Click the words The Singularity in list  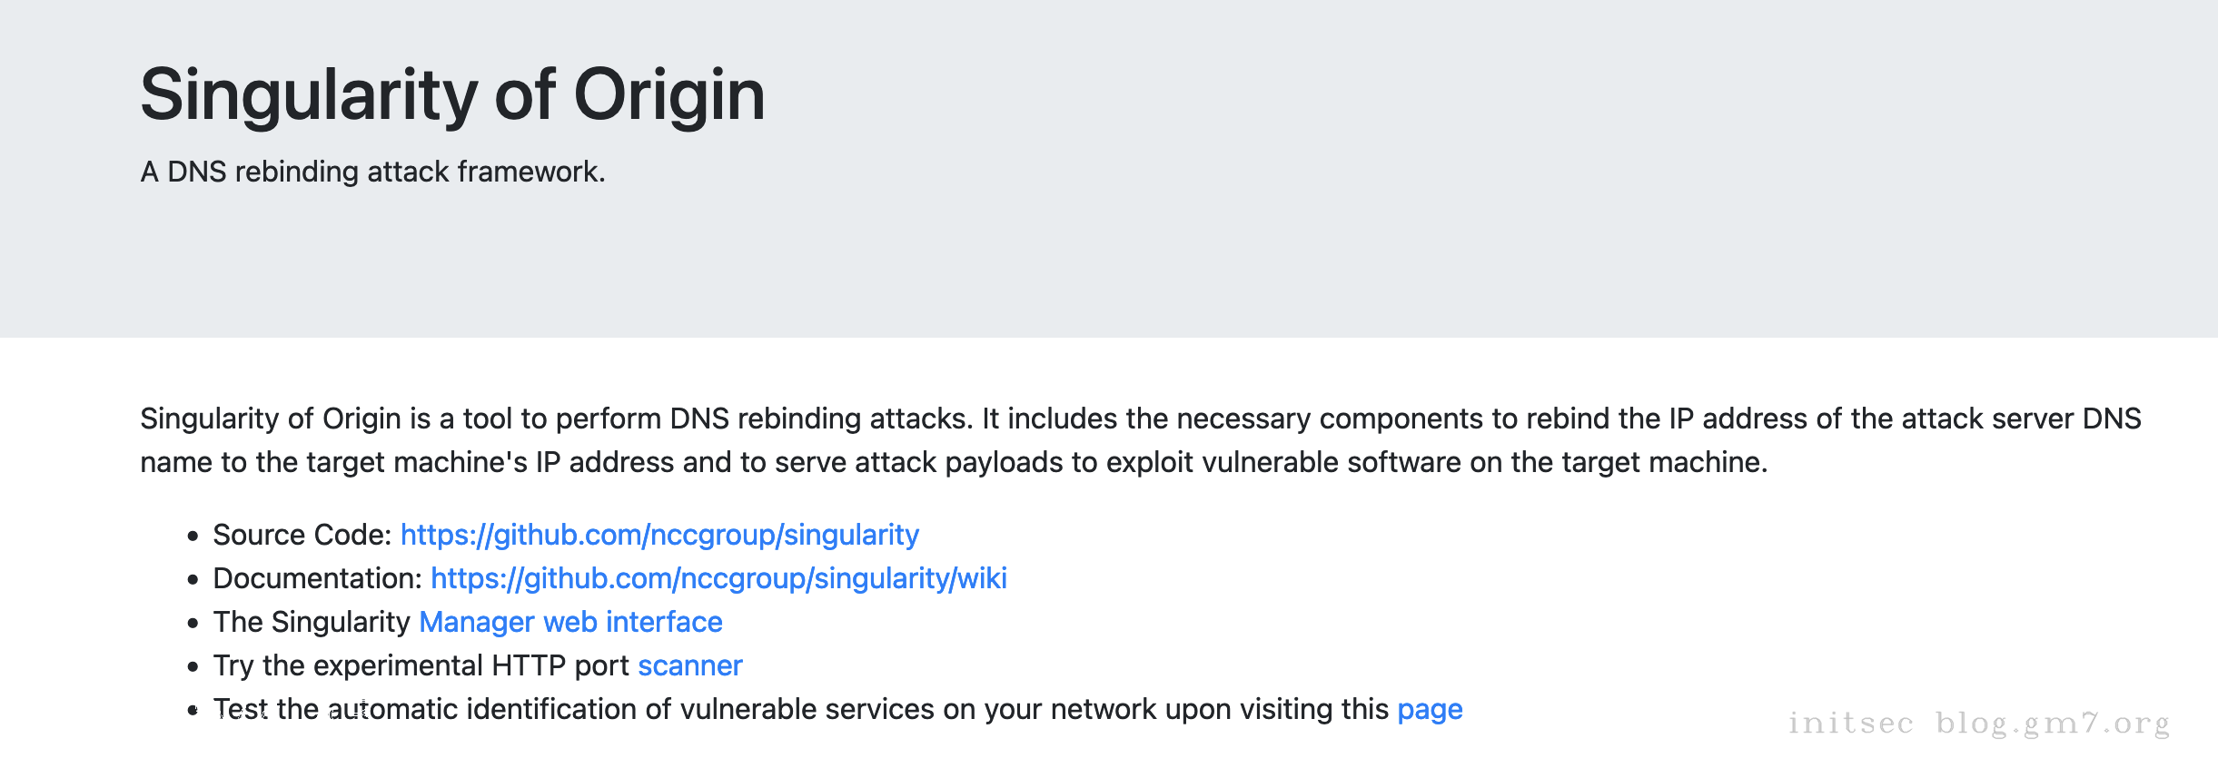click(x=312, y=622)
